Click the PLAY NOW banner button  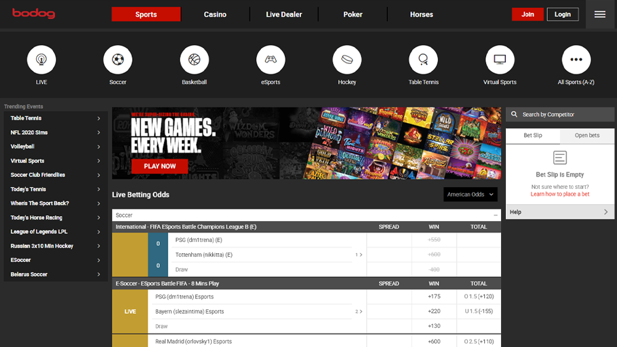click(160, 166)
